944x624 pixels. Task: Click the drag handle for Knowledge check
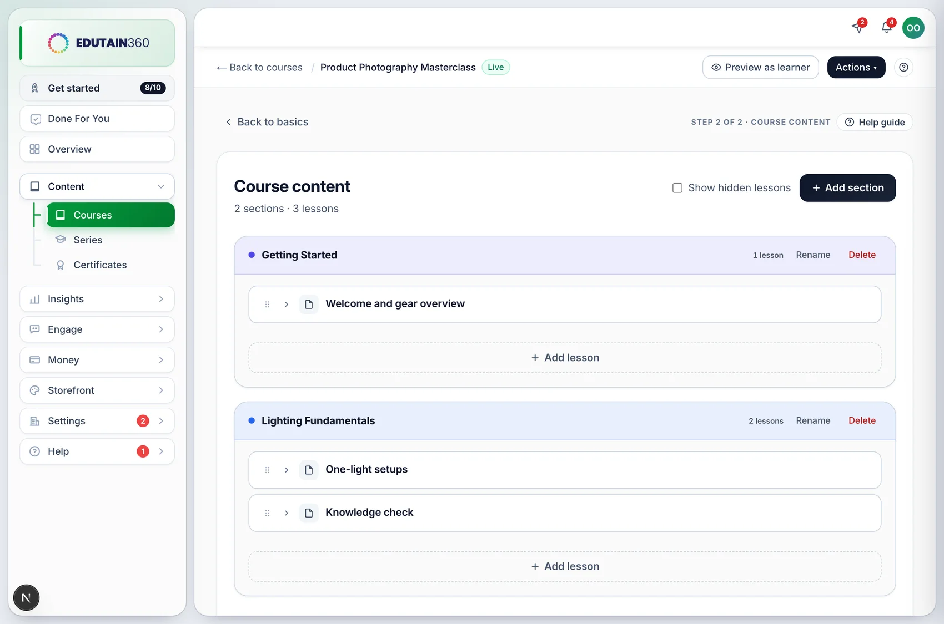[267, 513]
